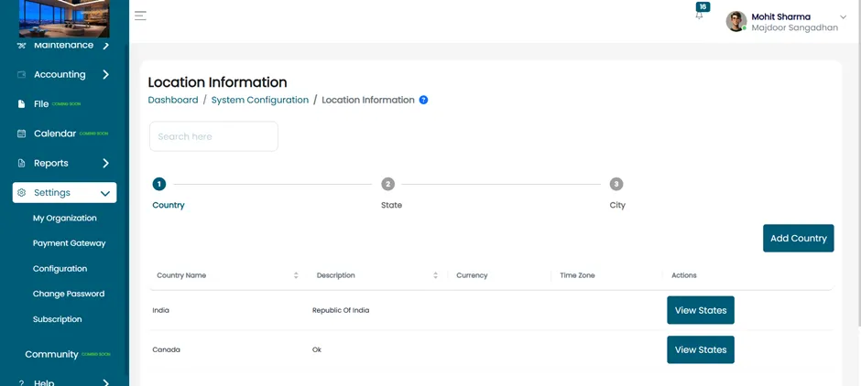Screen dimensions: 861x386
Task: Sort by Country Name column arrows
Action: (x=296, y=275)
